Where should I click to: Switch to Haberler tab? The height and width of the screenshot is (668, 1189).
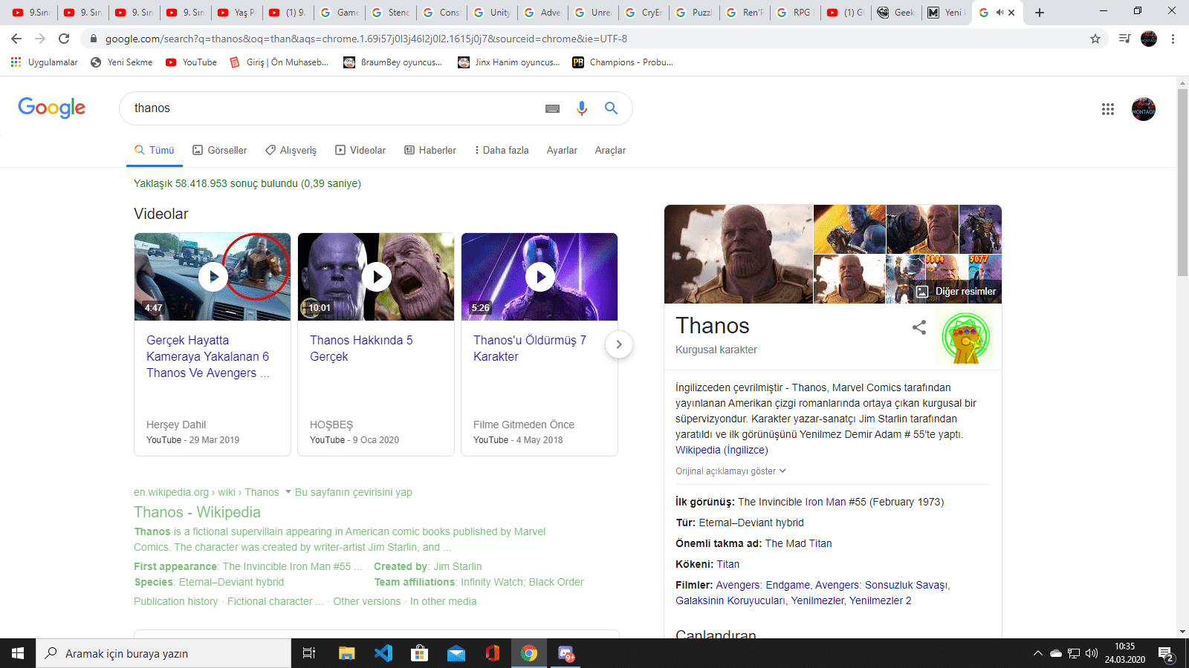click(x=430, y=150)
